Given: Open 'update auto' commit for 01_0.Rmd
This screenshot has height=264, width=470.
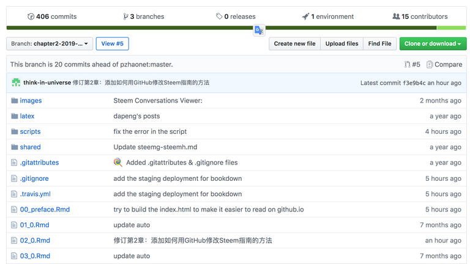Looking at the screenshot, I should point(132,225).
